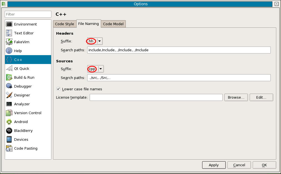Open the FakeVim category icon
The width and height of the screenshot is (281, 174).
(9, 42)
